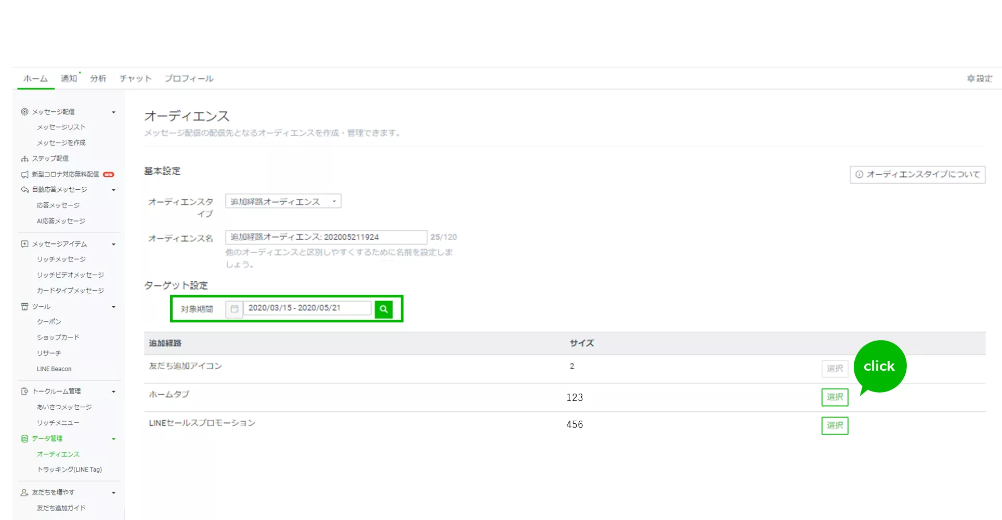1002x520 pixels.
Task: Open the チャット tab
Action: [x=135, y=79]
